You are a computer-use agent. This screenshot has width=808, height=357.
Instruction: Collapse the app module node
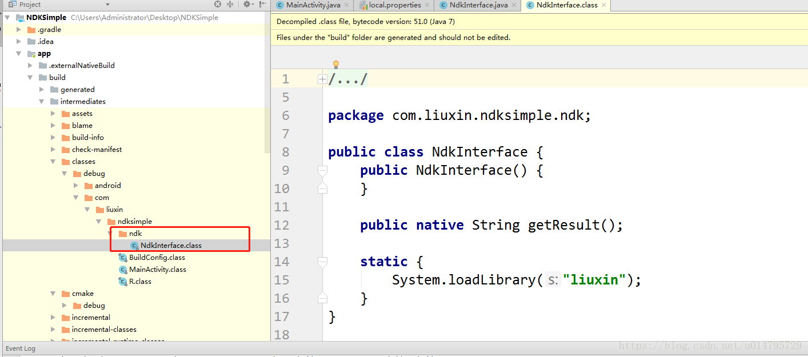point(19,54)
